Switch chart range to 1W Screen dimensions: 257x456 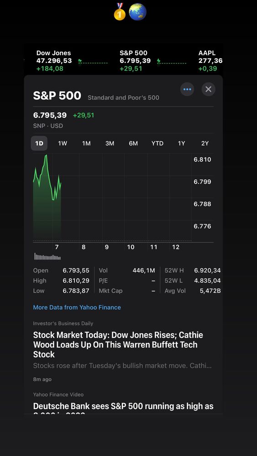point(63,143)
